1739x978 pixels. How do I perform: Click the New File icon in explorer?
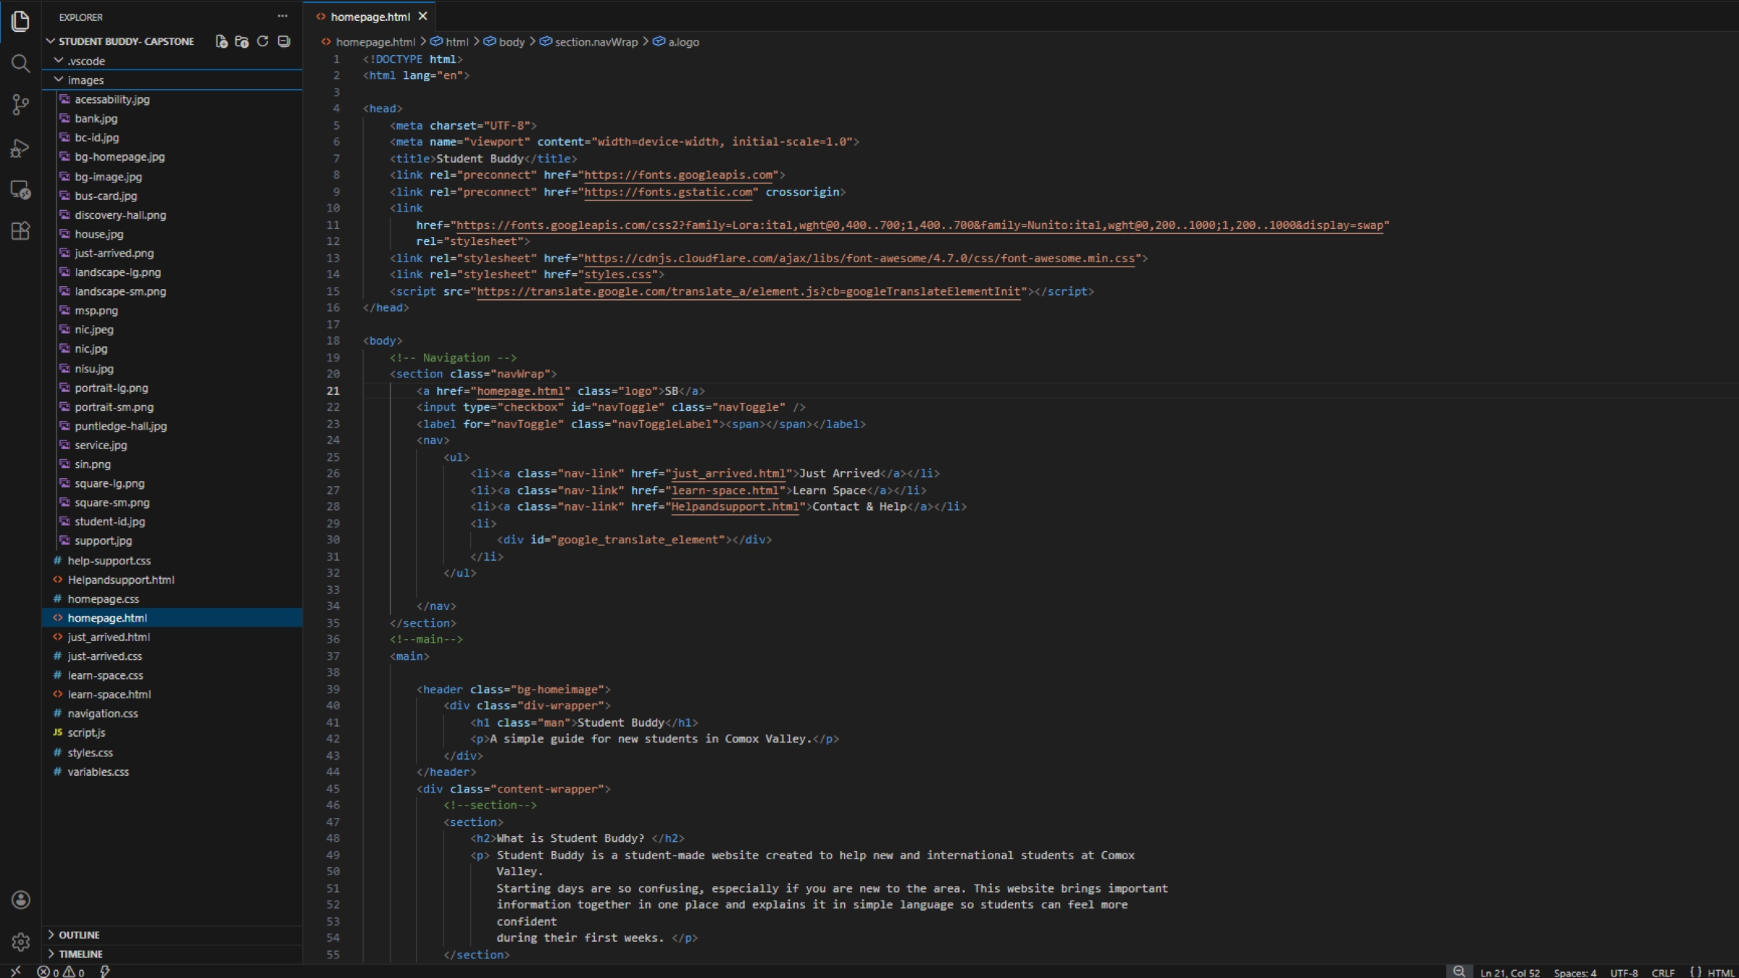click(x=222, y=41)
